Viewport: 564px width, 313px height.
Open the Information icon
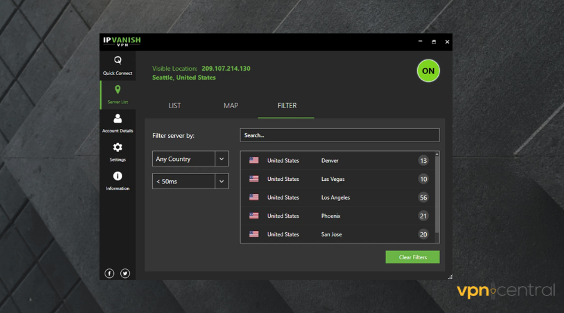118,180
